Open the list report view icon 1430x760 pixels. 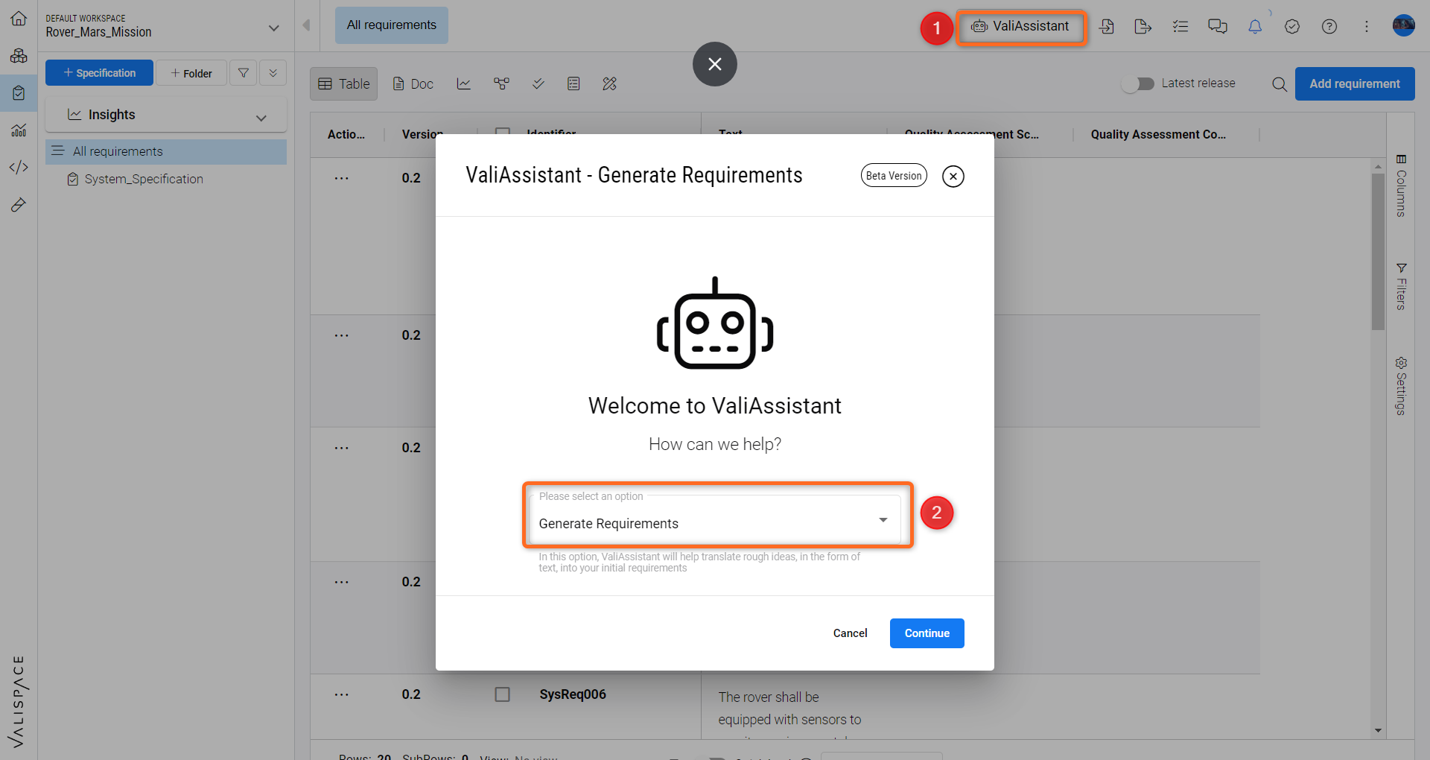573,83
